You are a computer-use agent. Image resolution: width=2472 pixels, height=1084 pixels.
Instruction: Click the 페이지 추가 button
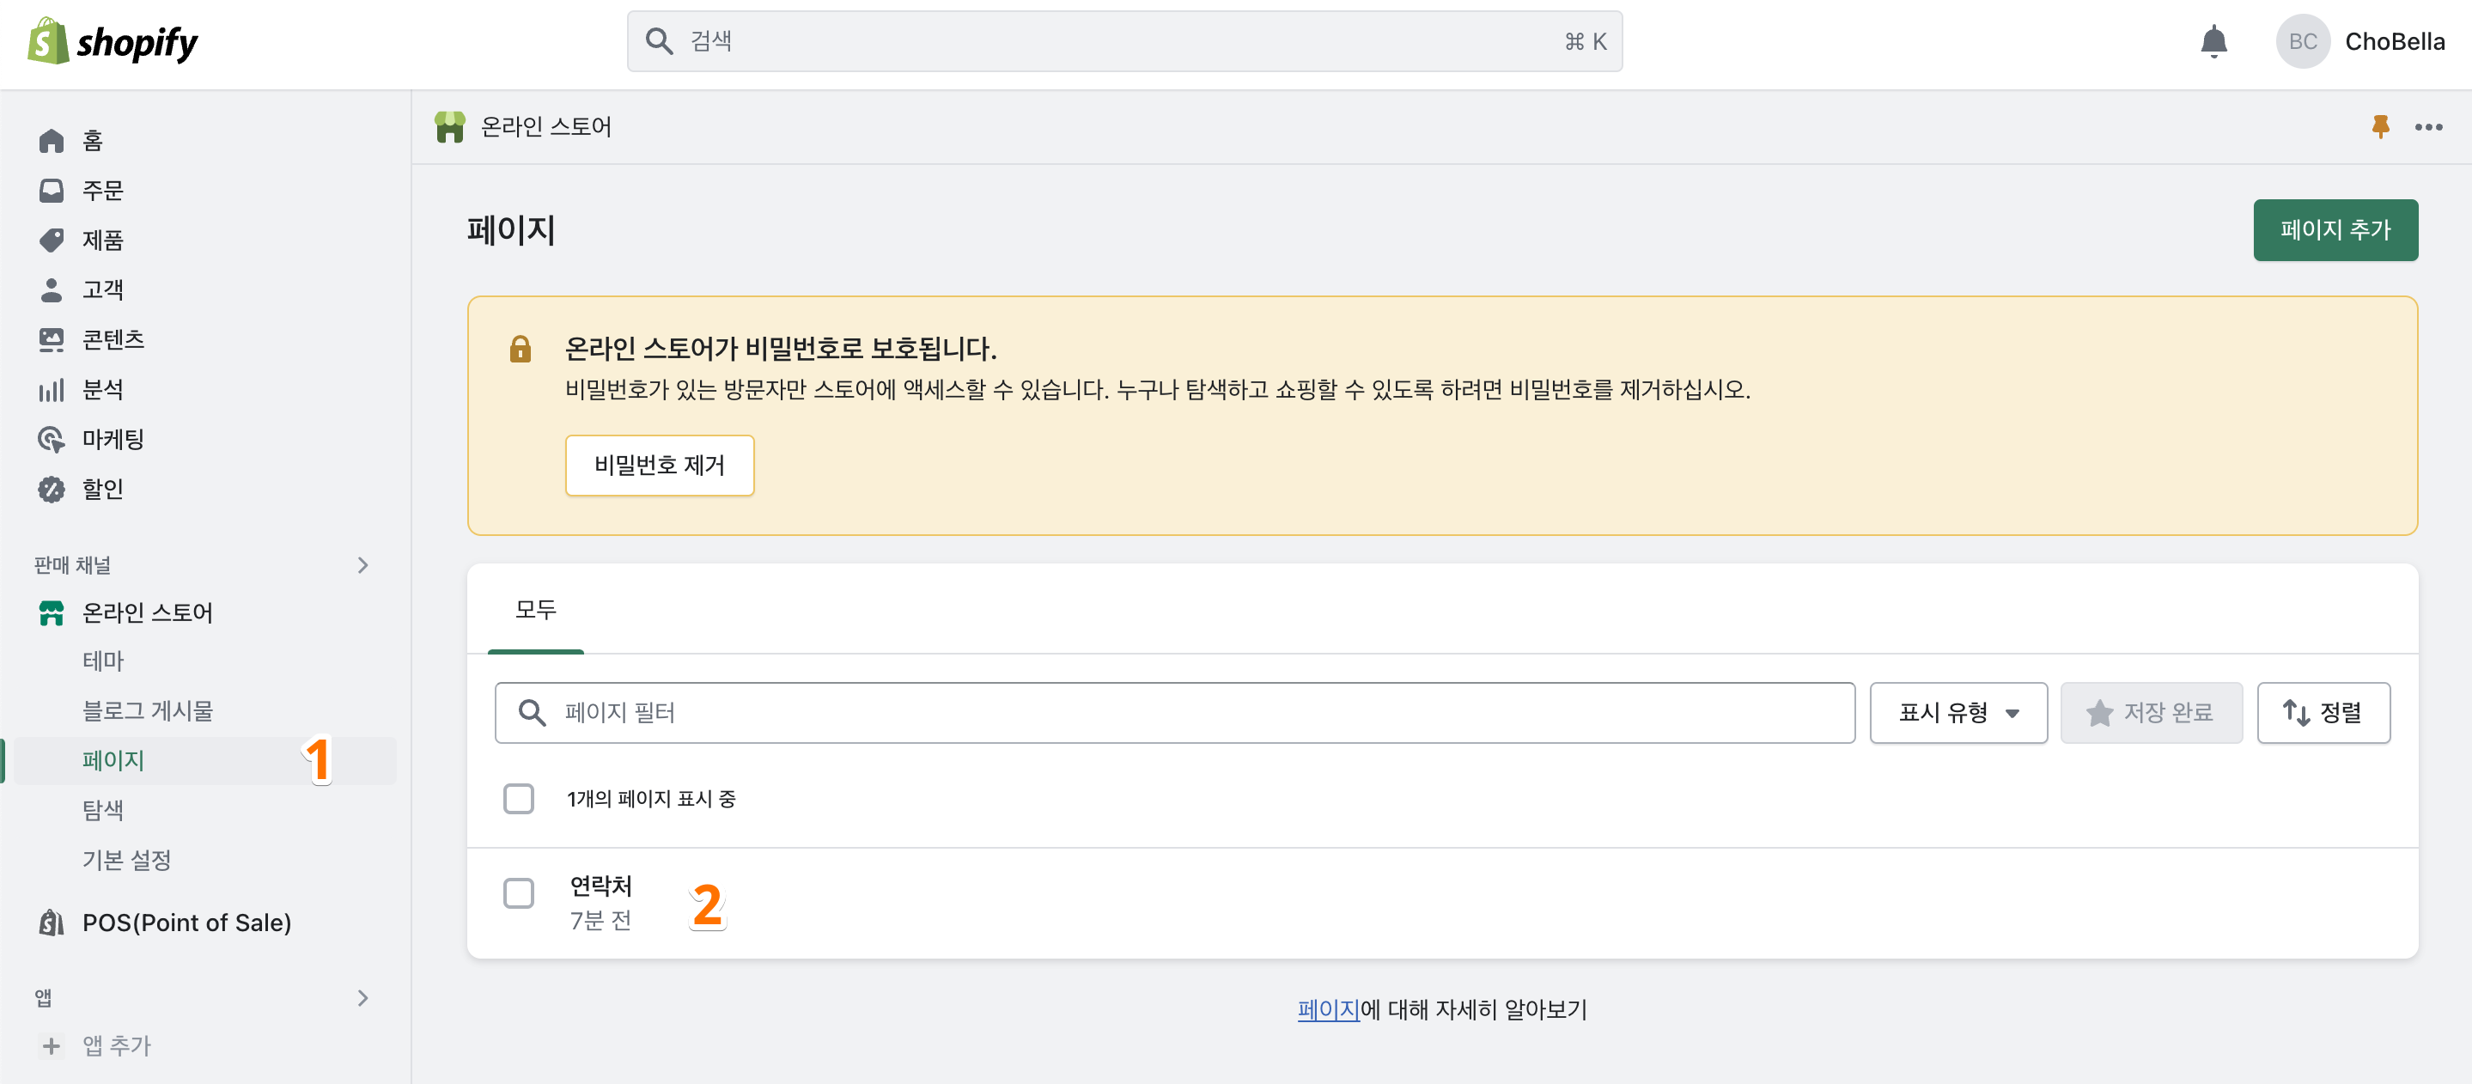click(x=2335, y=230)
